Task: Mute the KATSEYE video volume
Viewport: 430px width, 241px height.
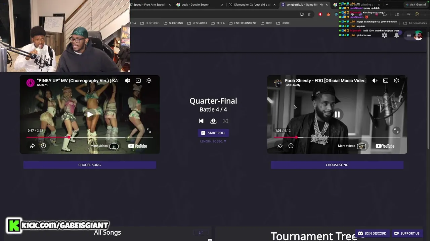Action: coord(127,81)
